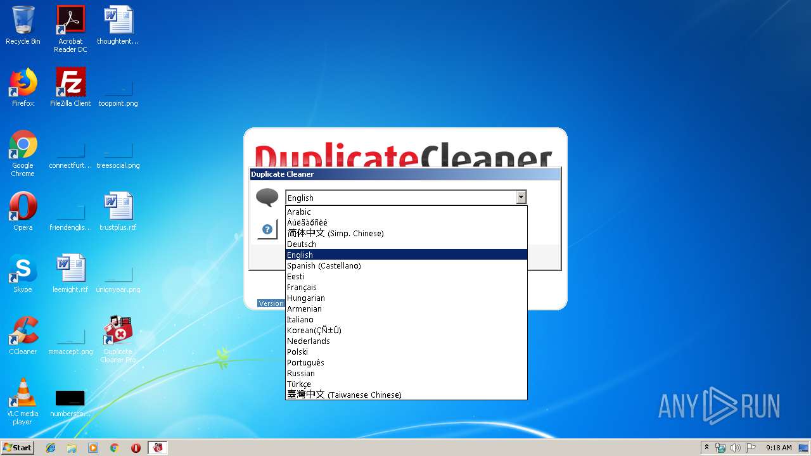
Task: Choose Português from the language list
Action: 406,362
